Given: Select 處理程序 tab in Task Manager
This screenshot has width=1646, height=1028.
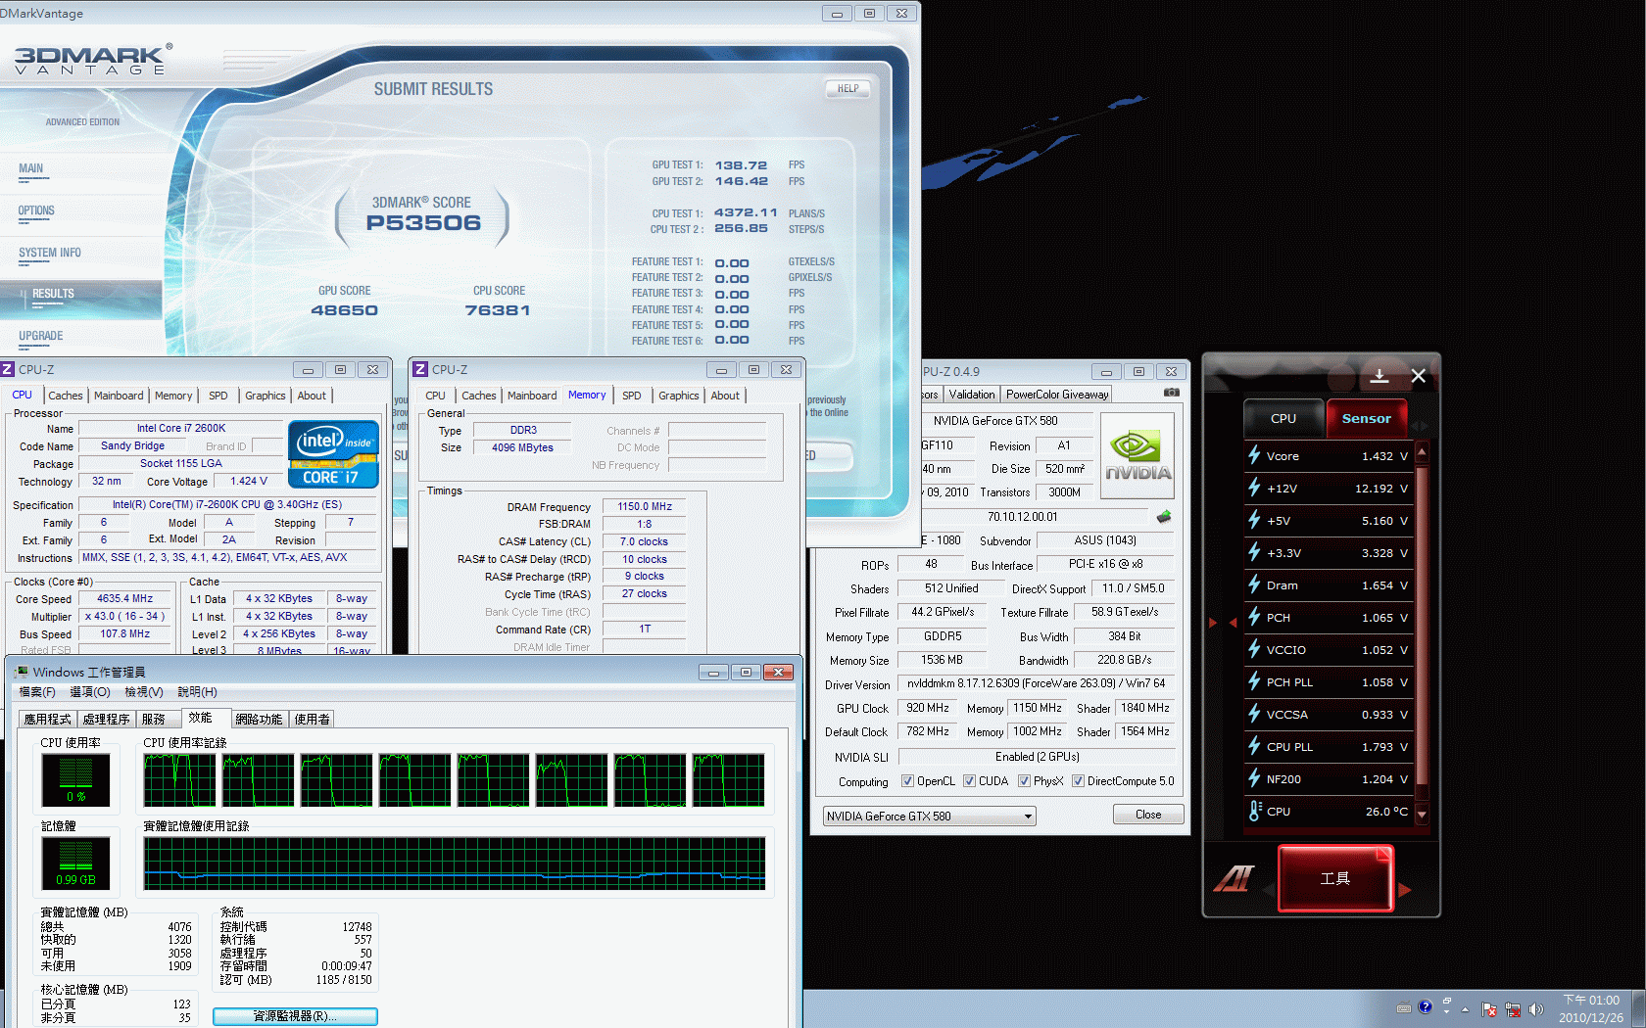Looking at the screenshot, I should click(106, 719).
